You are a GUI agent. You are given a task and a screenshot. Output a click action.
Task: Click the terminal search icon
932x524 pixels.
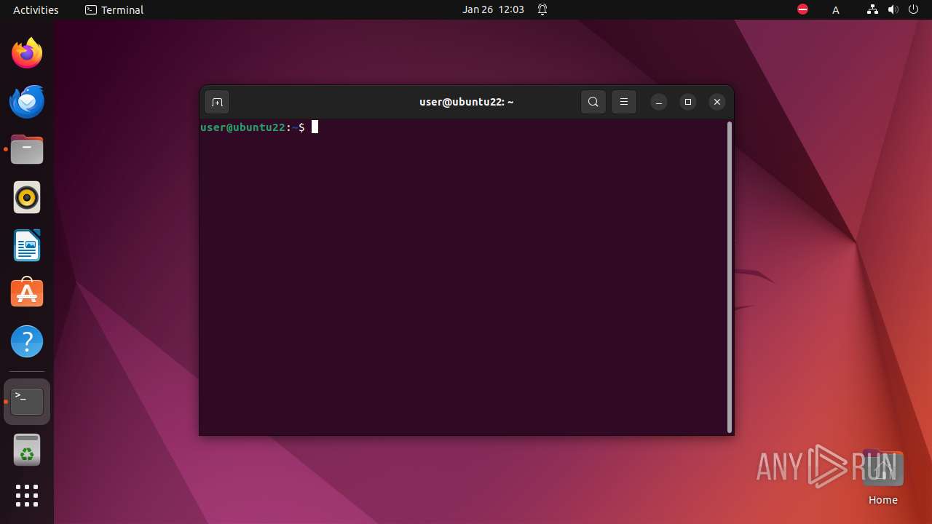coord(593,102)
